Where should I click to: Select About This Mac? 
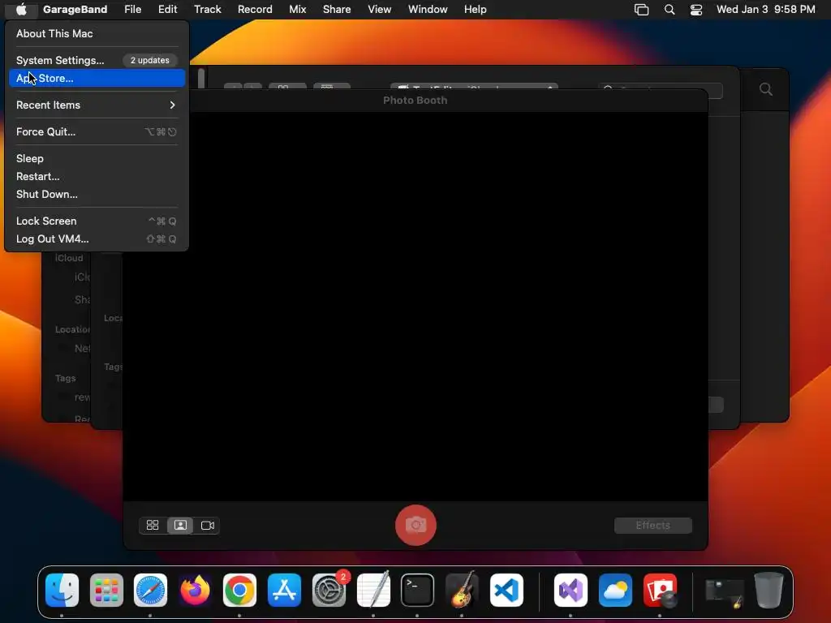tap(97, 33)
